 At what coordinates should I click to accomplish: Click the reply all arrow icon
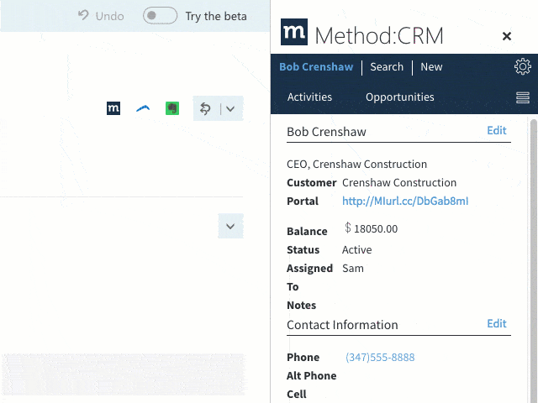point(205,109)
